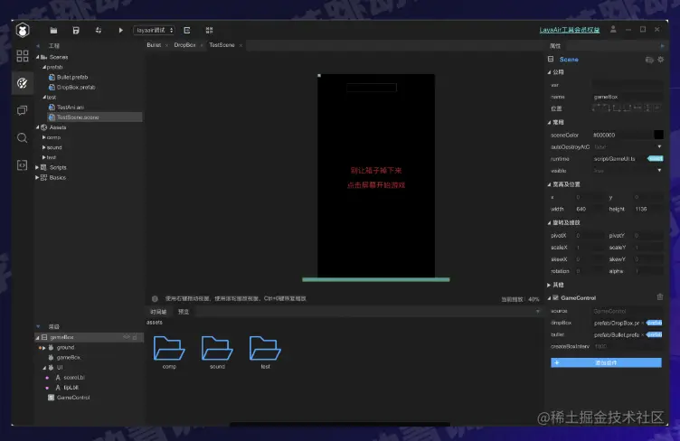Click the blue add component button
The width and height of the screenshot is (680, 441).
(x=606, y=362)
